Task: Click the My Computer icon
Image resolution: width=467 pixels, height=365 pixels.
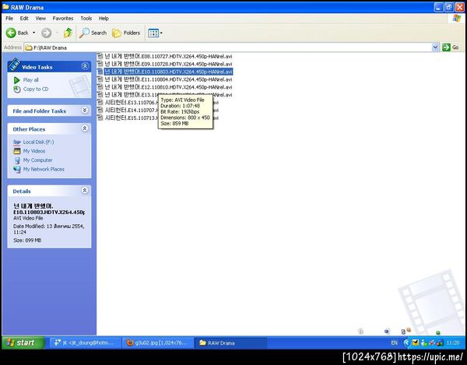Action: point(17,160)
